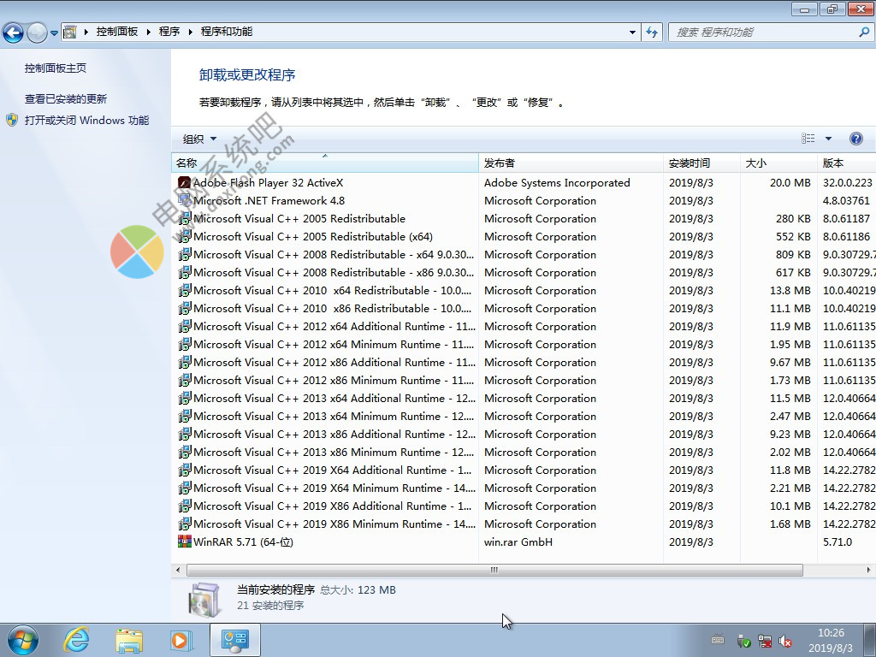Expand the view options dropdown arrow

(828, 139)
